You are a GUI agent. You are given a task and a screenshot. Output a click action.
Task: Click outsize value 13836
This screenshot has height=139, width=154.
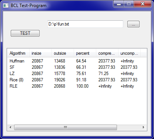(x=60, y=67)
